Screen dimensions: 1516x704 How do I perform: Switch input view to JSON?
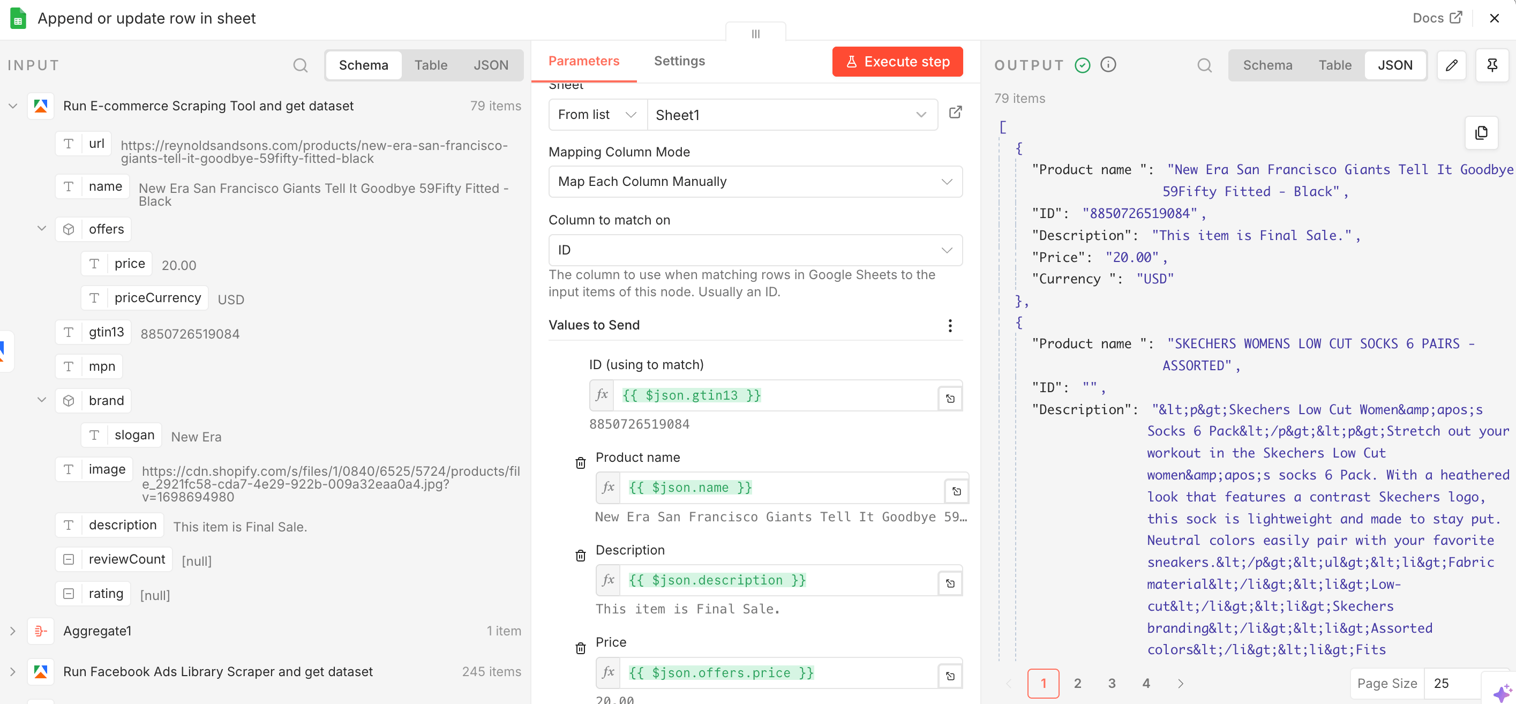pos(490,65)
